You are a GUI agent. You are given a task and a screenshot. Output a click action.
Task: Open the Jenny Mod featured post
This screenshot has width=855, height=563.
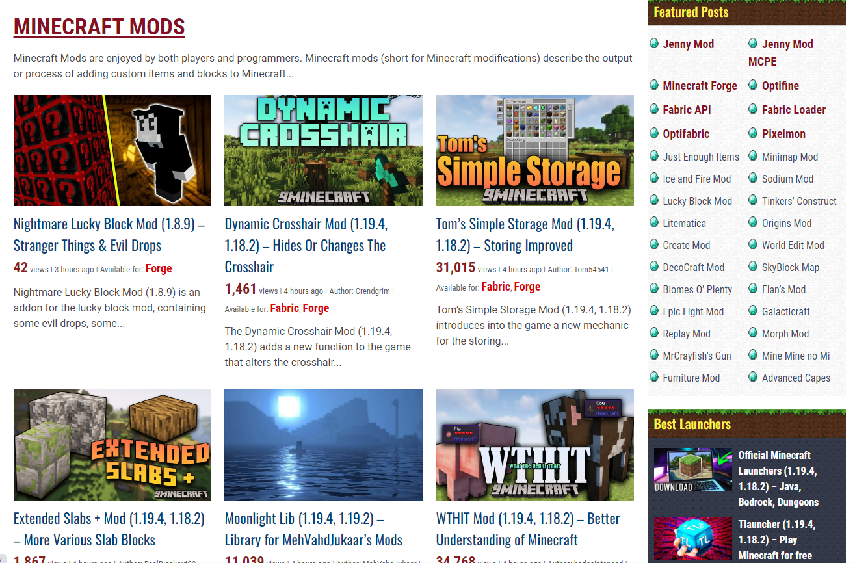(688, 44)
